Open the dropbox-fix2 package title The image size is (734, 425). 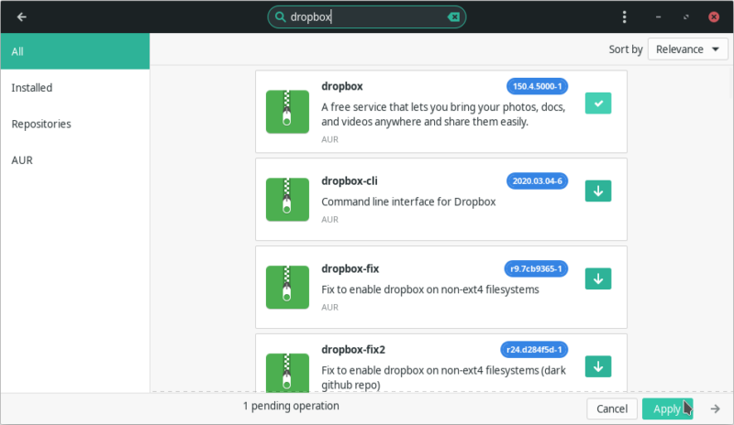[x=353, y=350]
